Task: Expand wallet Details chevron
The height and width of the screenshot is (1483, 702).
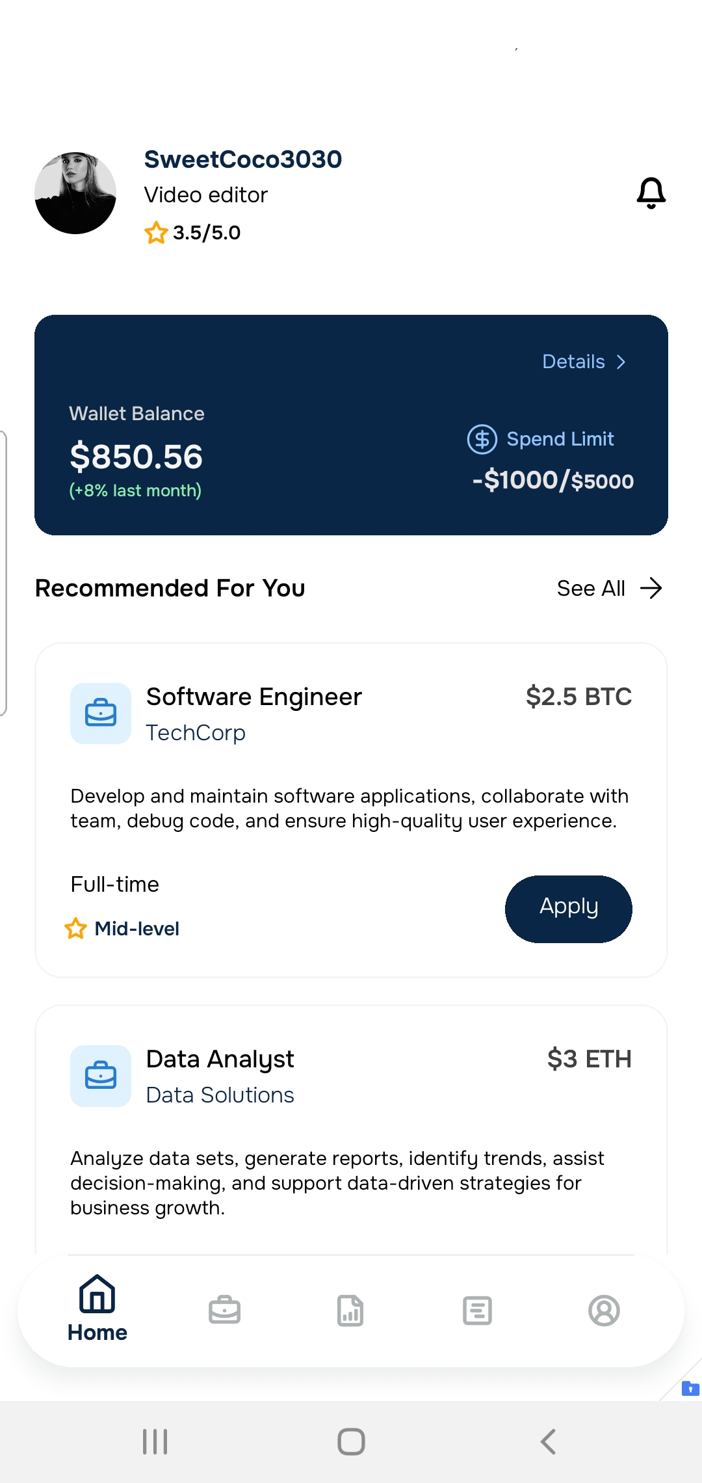Action: [x=621, y=362]
